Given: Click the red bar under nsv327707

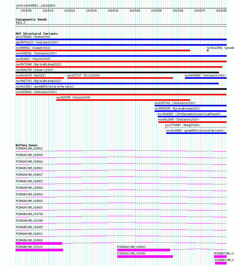Looking at the screenshot, I should pyautogui.click(x=120, y=78).
